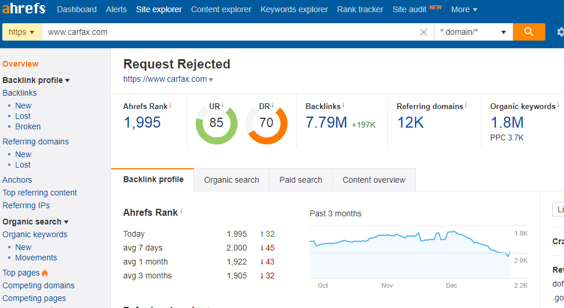Click the orange search magnifier button
564x308 pixels.
[529, 32]
